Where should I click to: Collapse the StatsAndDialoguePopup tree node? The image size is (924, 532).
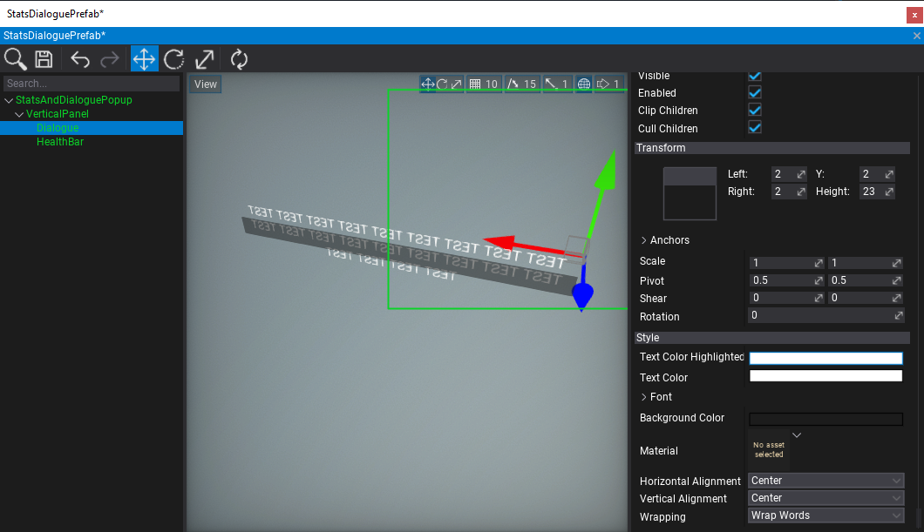pos(8,101)
